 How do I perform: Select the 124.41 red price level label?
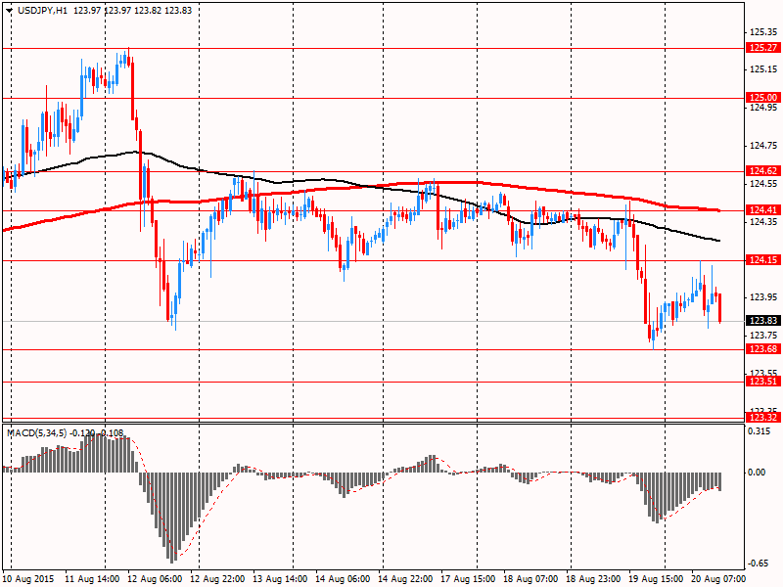point(763,210)
